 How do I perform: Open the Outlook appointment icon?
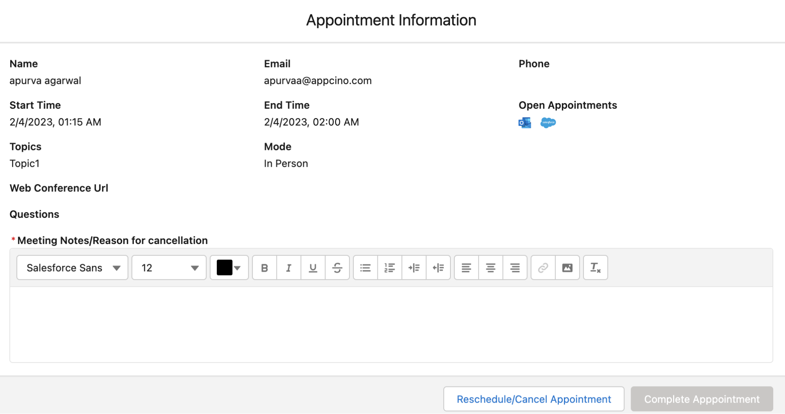click(525, 123)
